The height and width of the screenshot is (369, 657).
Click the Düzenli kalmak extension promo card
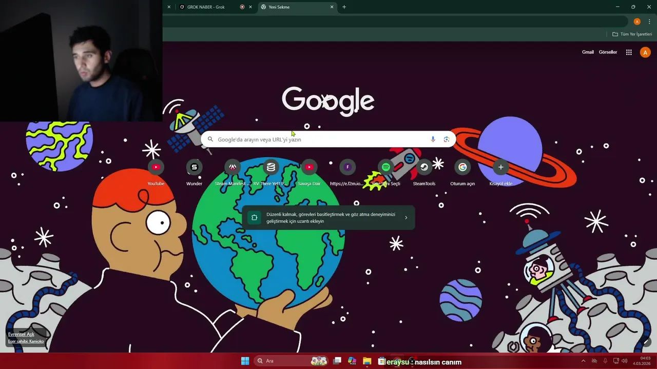328,218
